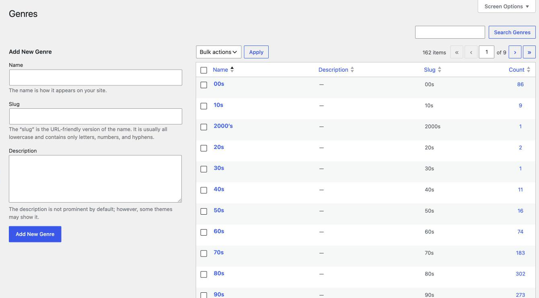The width and height of the screenshot is (539, 298).
Task: Open the 30s genre link
Action: point(219,168)
